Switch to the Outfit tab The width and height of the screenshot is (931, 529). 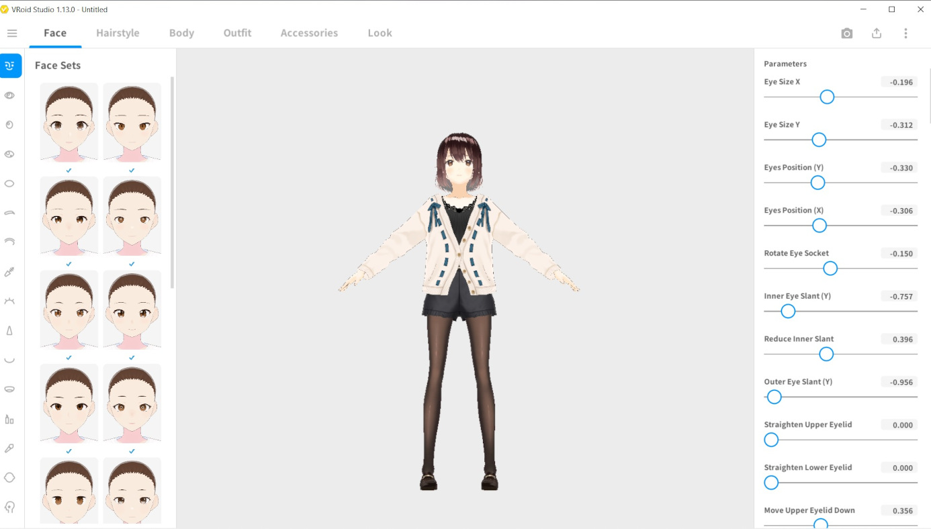point(237,32)
